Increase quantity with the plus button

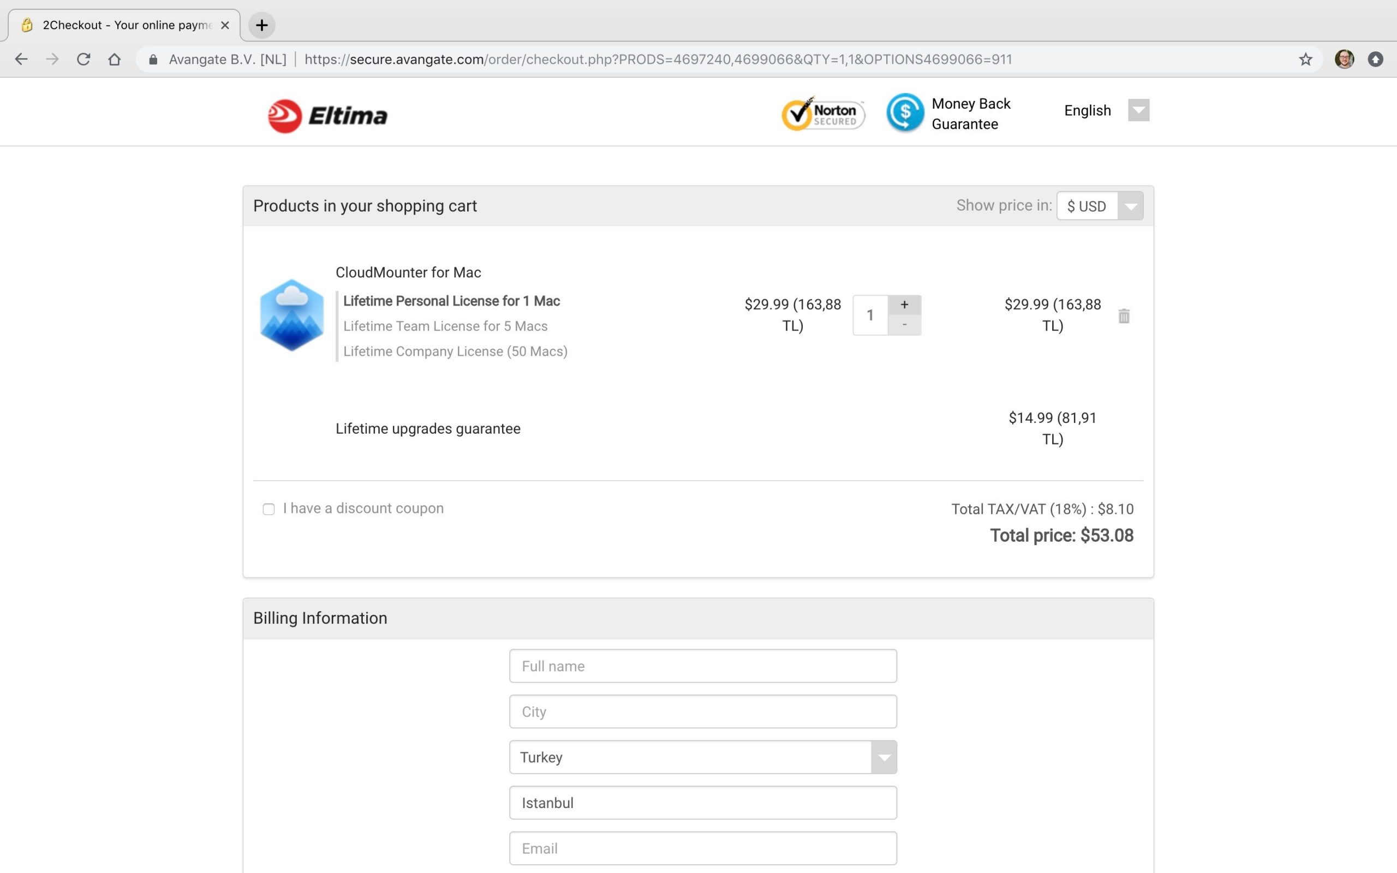pyautogui.click(x=904, y=304)
